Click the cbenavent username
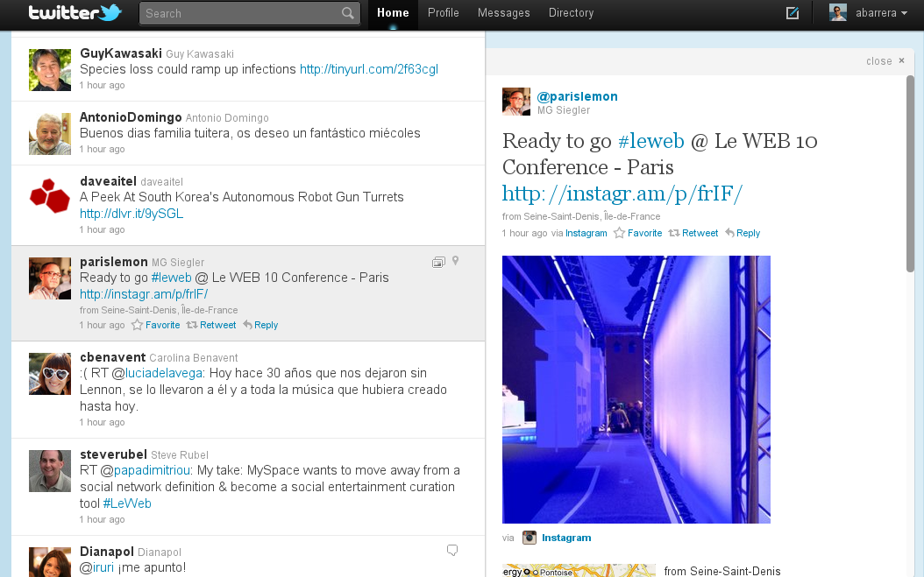Screen dimensions: 924x577 point(112,357)
